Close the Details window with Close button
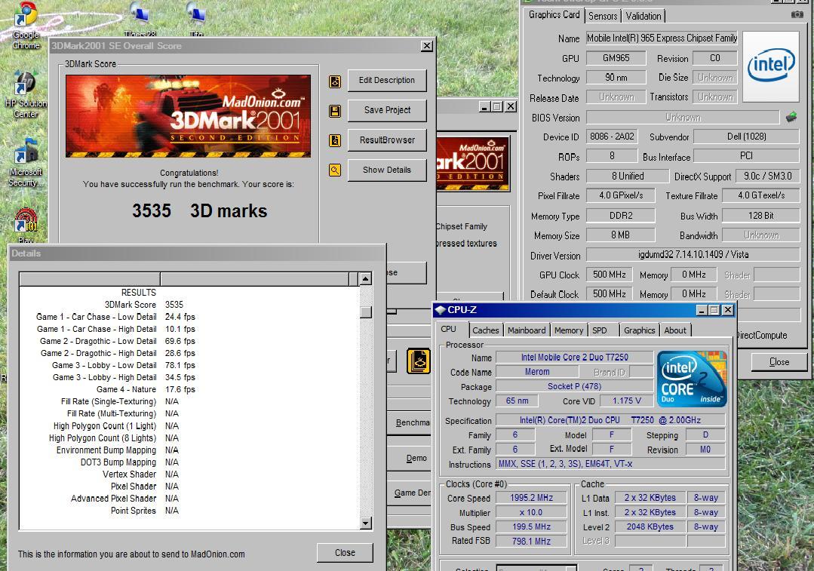 tap(345, 553)
